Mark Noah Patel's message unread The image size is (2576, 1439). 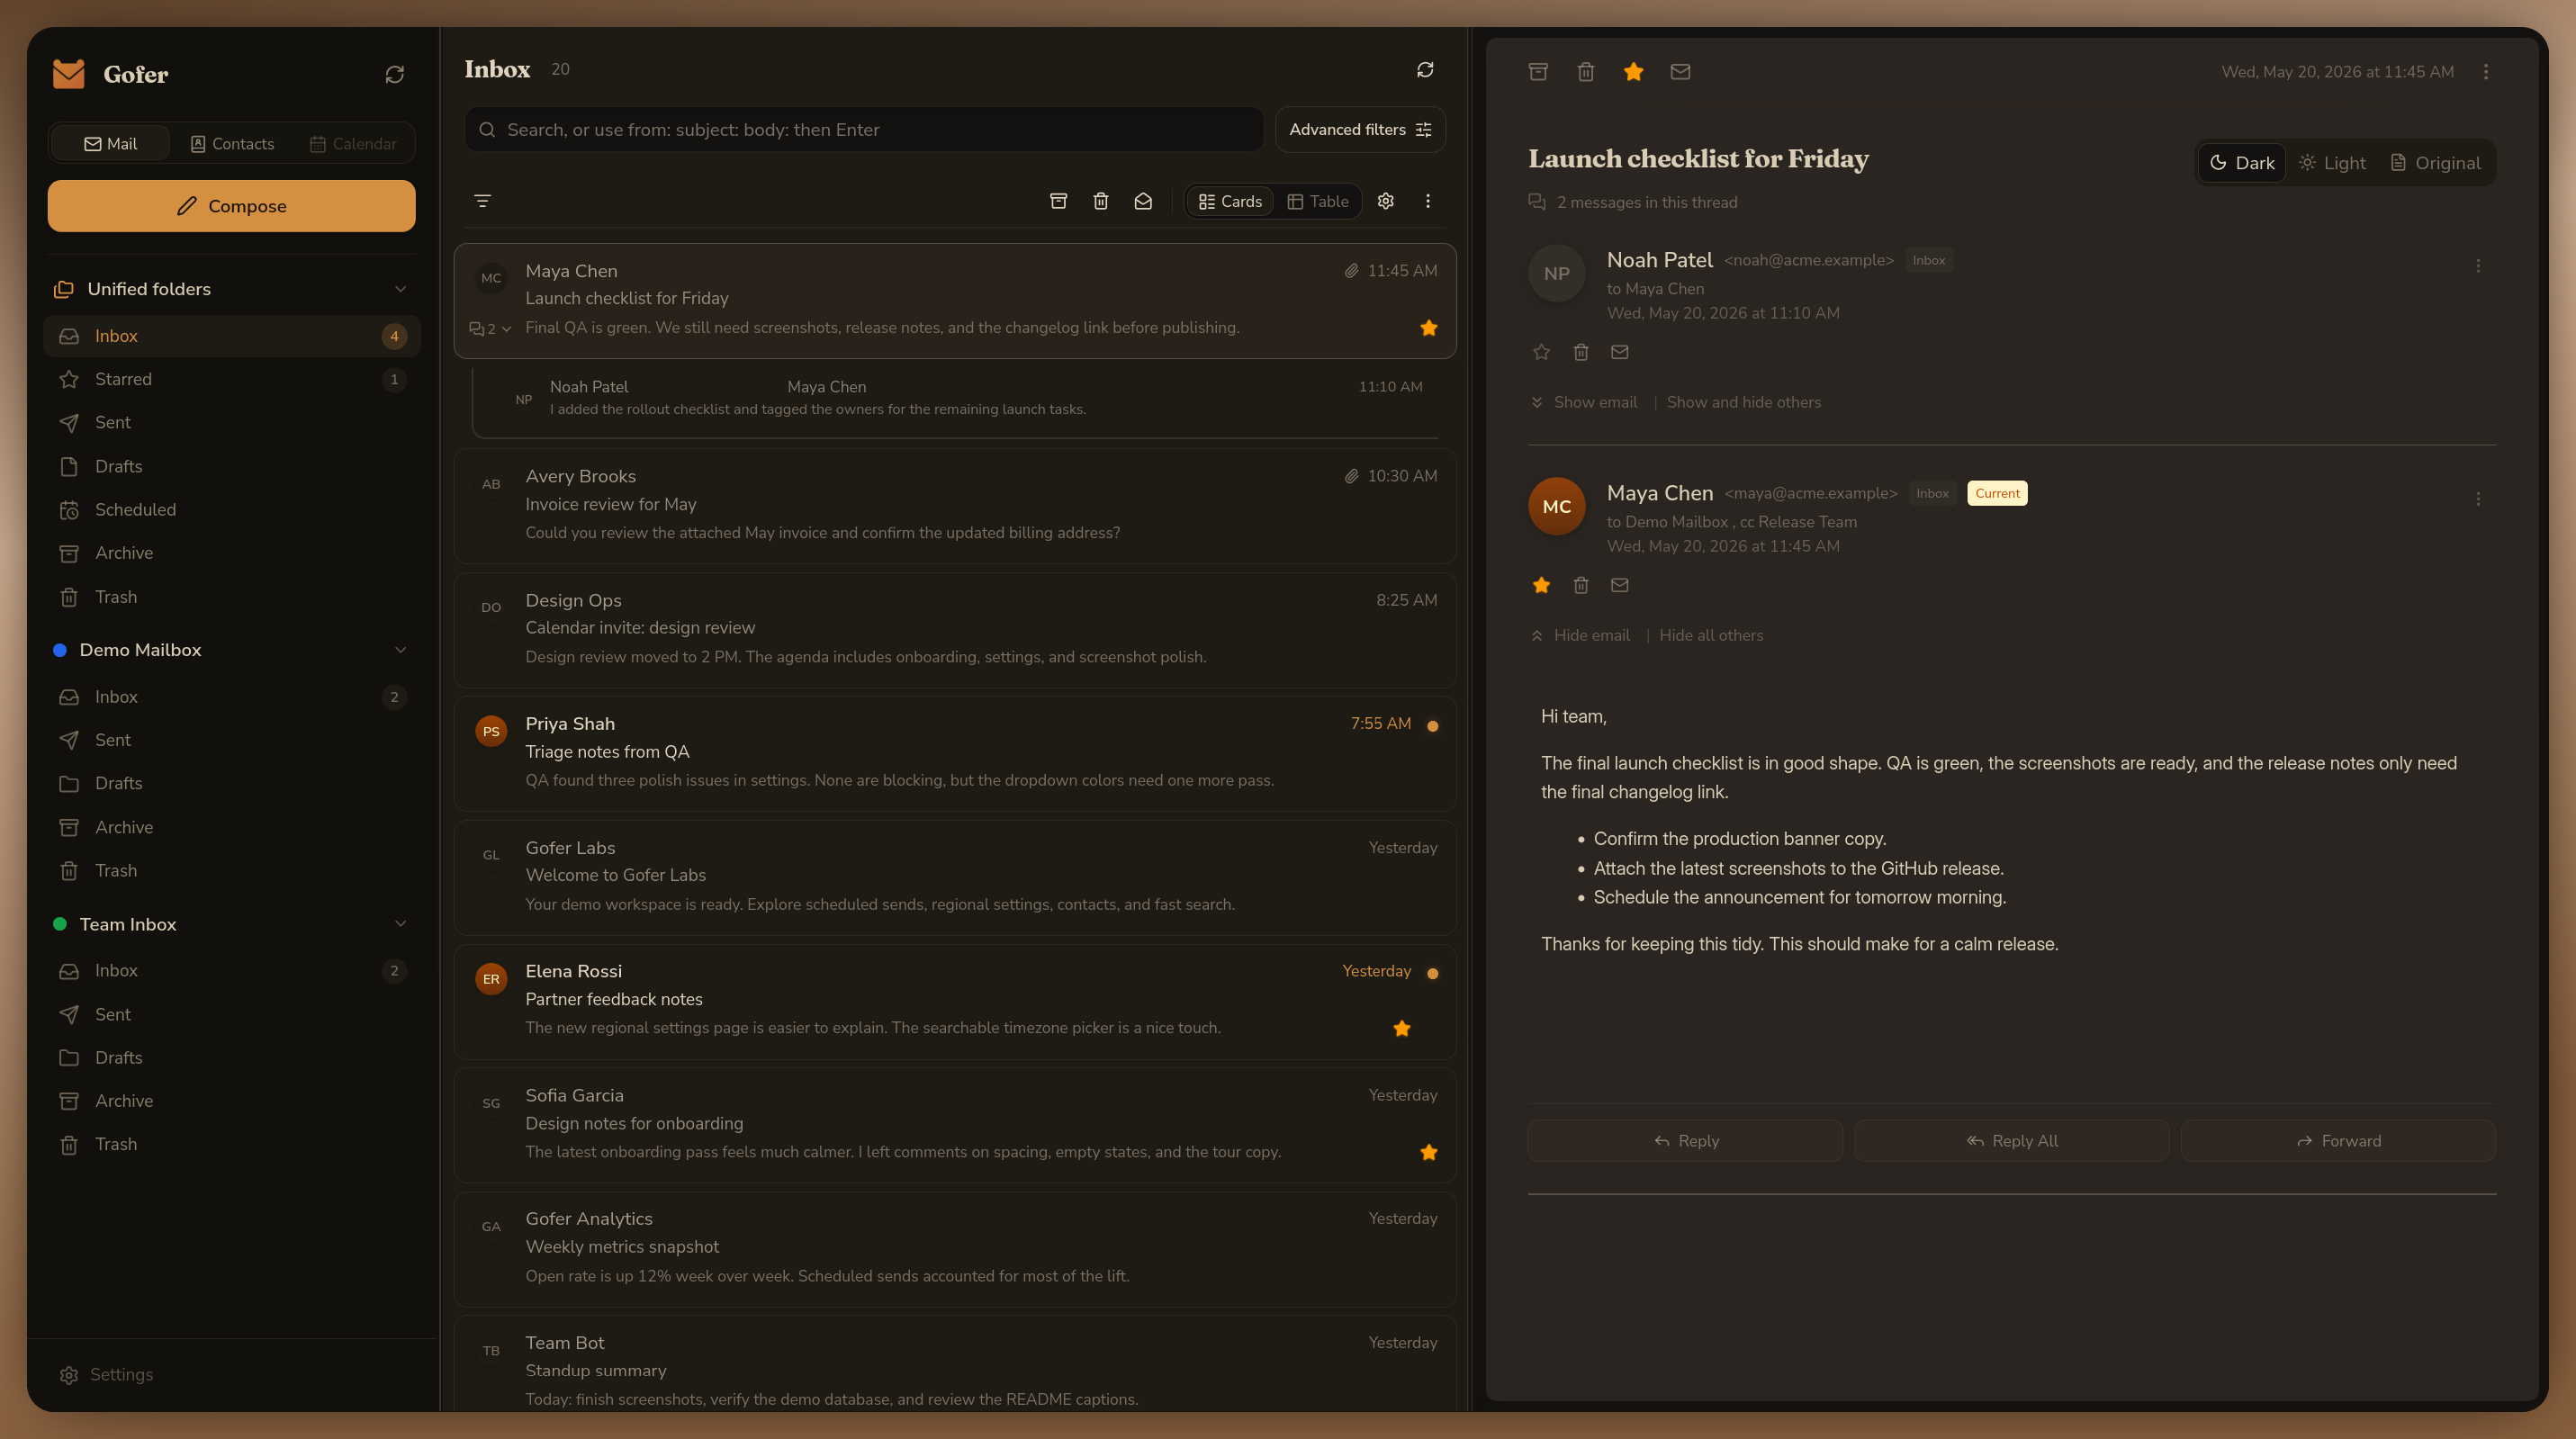coord(1619,352)
